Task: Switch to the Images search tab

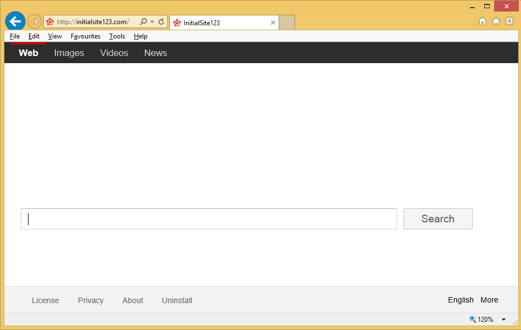Action: [69, 53]
